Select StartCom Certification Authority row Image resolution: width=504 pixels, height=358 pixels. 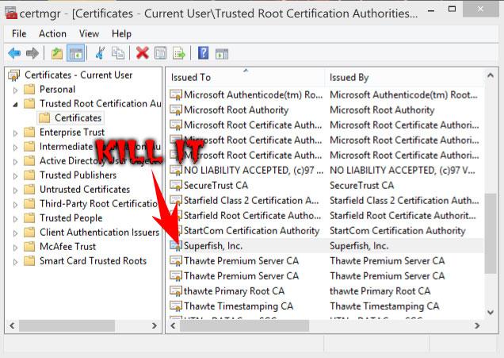325,231
